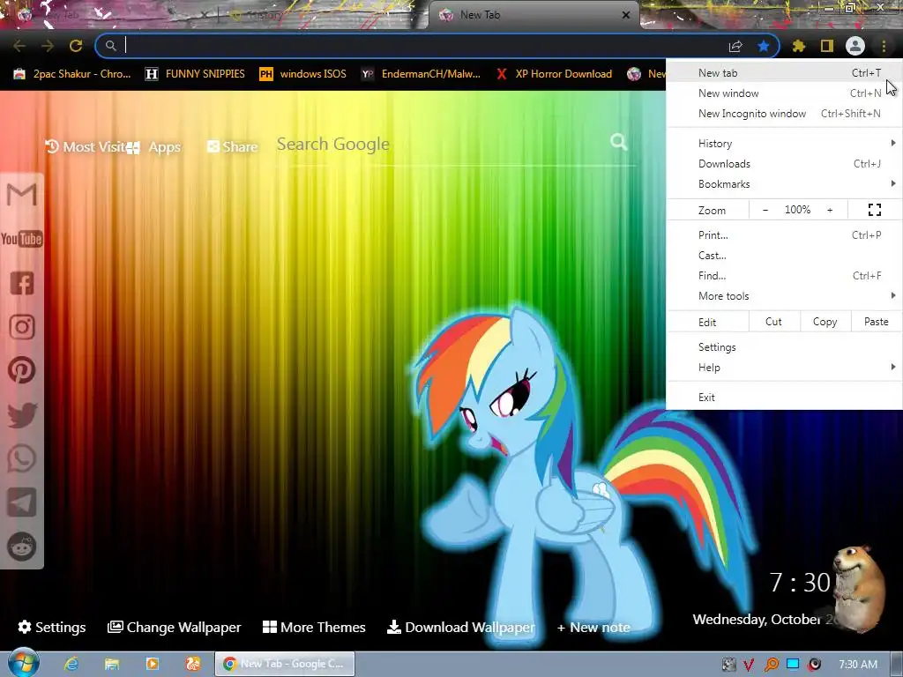This screenshot has width=903, height=677.
Task: Choose Cast... in the menu
Action: point(784,256)
